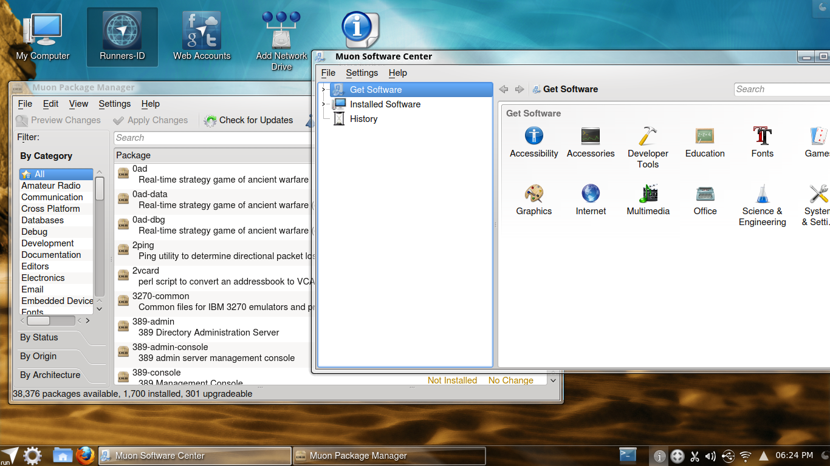This screenshot has height=466, width=830.
Task: Show hidden system tray icons arrow
Action: coord(764,456)
